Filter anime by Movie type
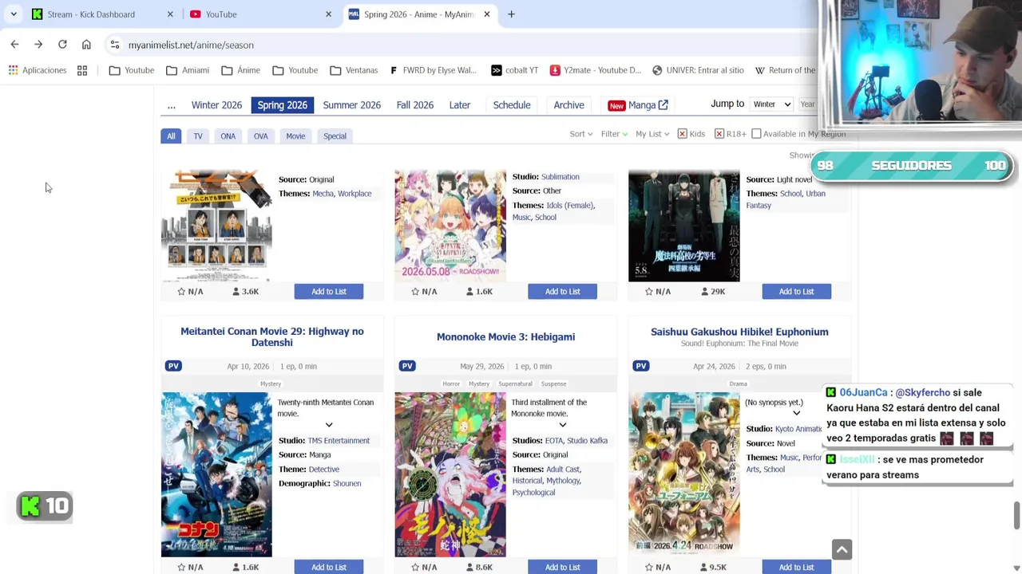The image size is (1022, 574). coord(295,136)
